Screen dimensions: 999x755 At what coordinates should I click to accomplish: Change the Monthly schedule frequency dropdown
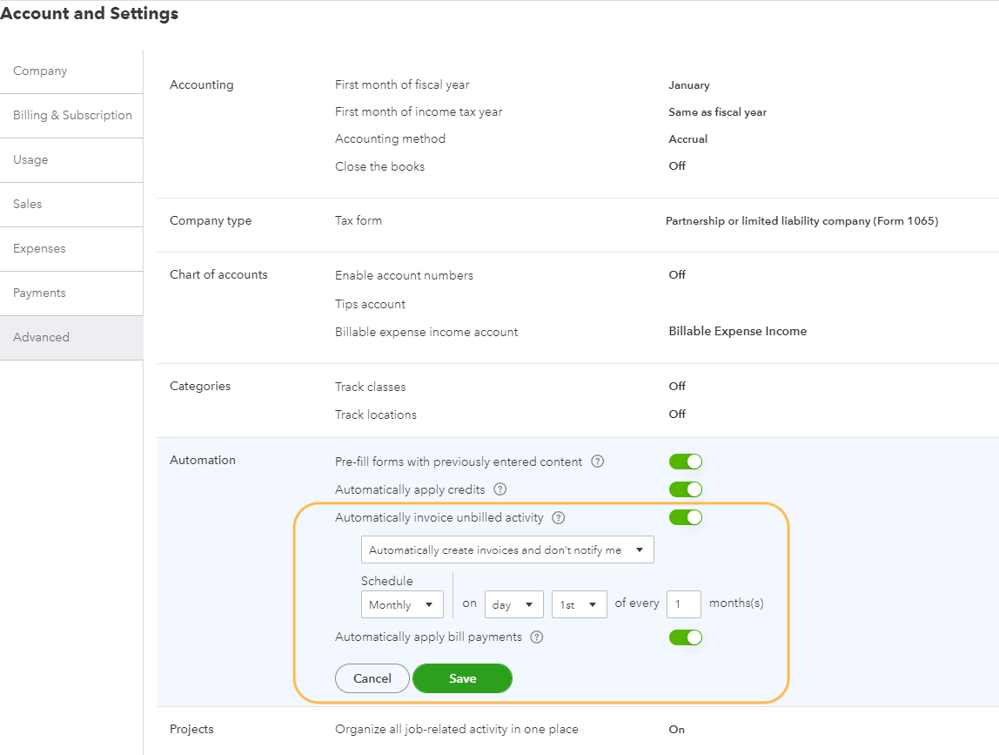tap(401, 603)
